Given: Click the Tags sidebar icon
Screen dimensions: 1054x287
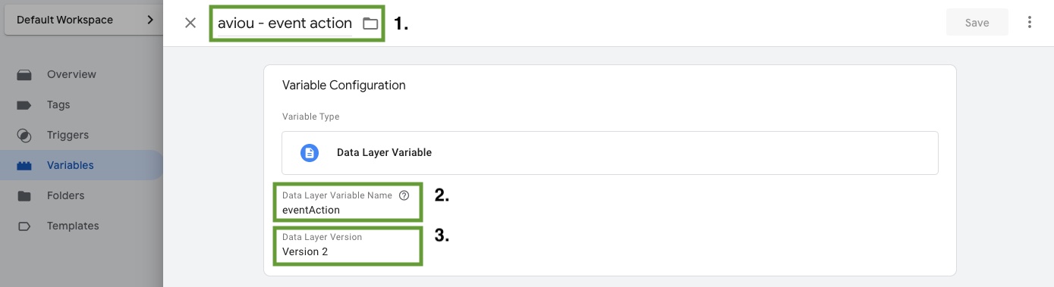Looking at the screenshot, I should click(24, 105).
